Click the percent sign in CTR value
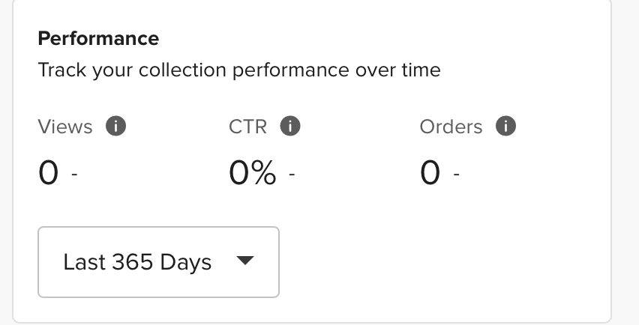Viewport: 639px width, 325px height. point(264,173)
